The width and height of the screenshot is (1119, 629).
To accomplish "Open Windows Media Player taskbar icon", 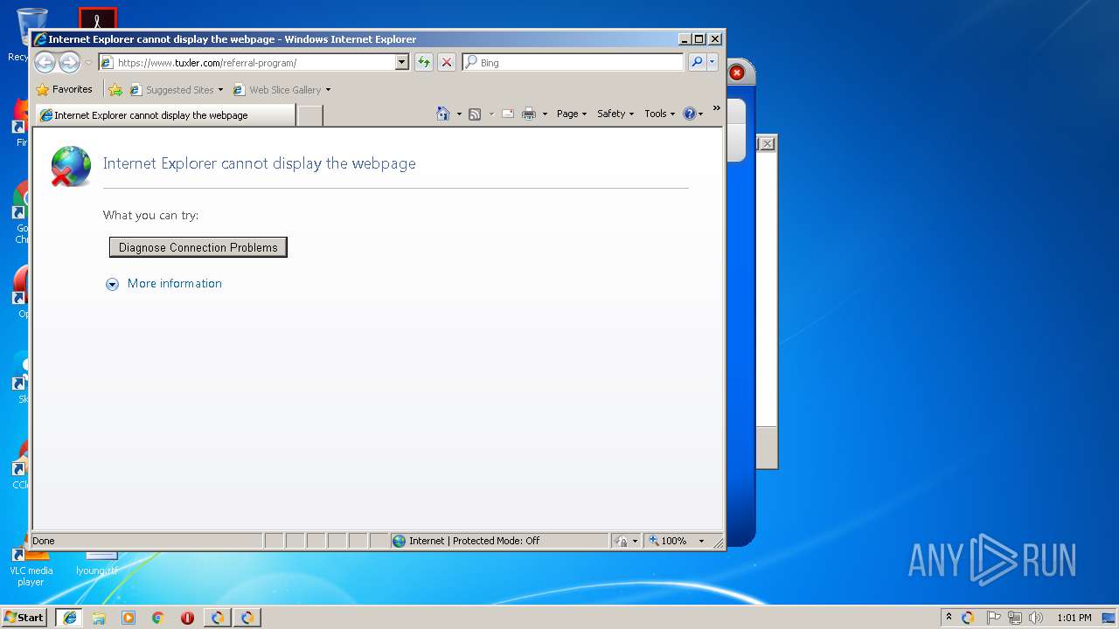I will click(129, 618).
